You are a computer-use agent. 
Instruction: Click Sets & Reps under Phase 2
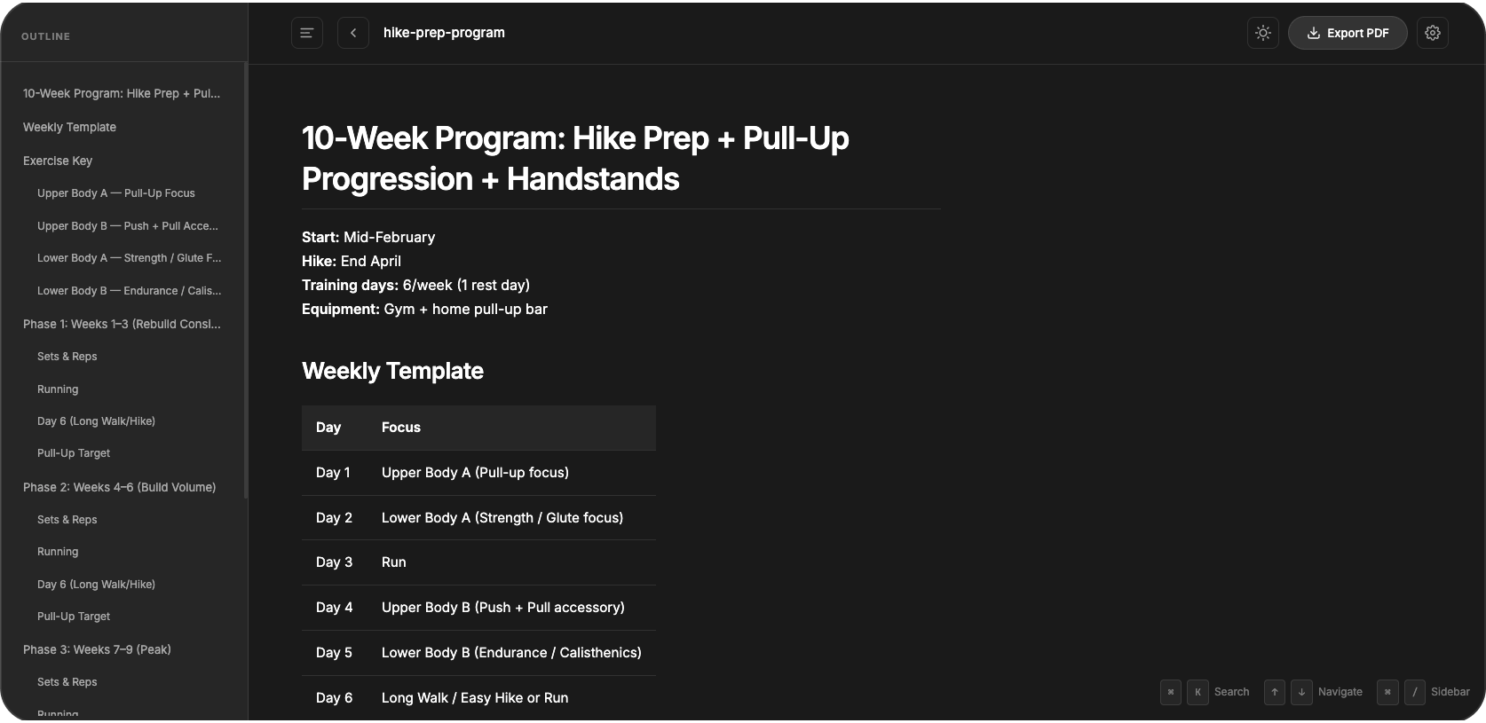pos(67,519)
